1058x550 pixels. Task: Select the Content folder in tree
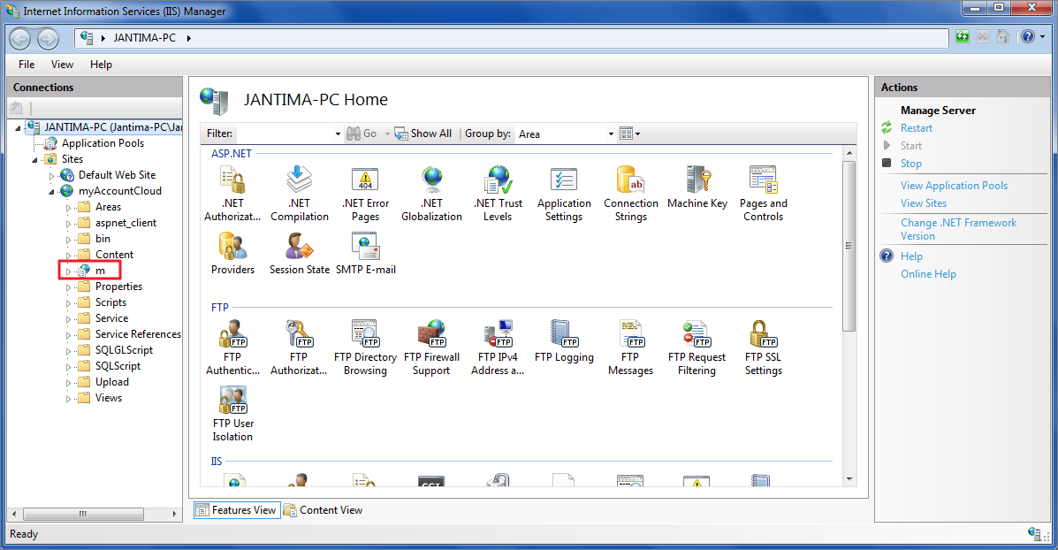(x=114, y=255)
